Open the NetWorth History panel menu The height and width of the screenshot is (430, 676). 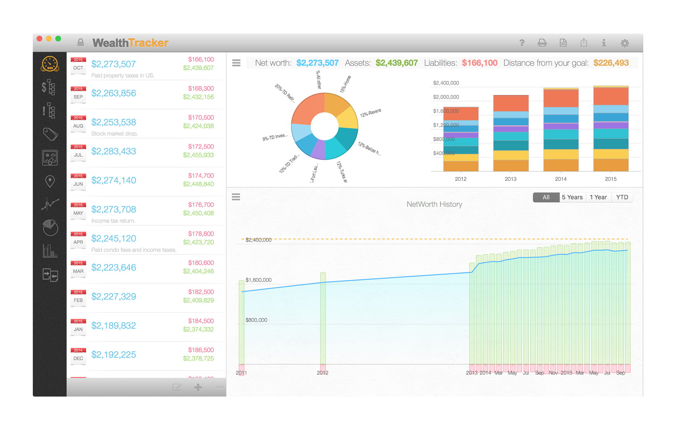click(236, 197)
